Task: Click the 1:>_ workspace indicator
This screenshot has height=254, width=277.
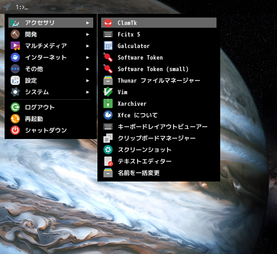Action: tap(22, 7)
